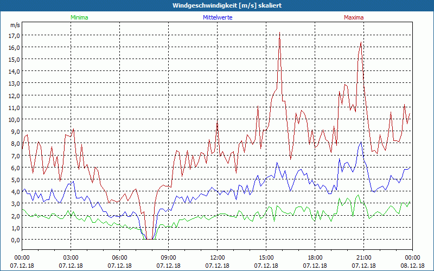Click the m/s unit label
The image size is (434, 271).
pos(15,25)
